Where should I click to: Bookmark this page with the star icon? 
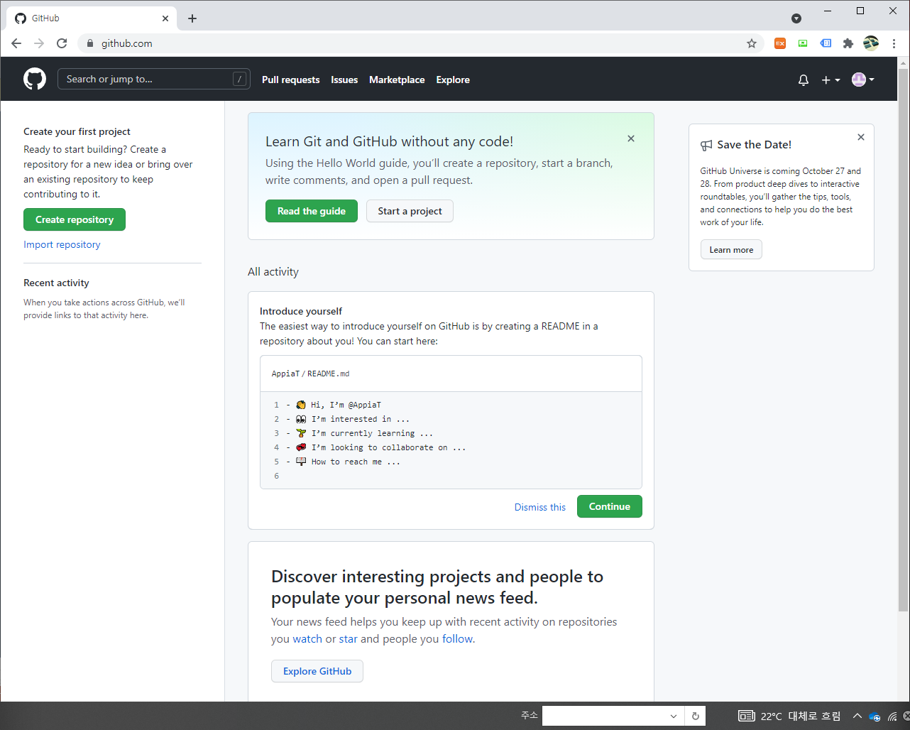(x=752, y=43)
